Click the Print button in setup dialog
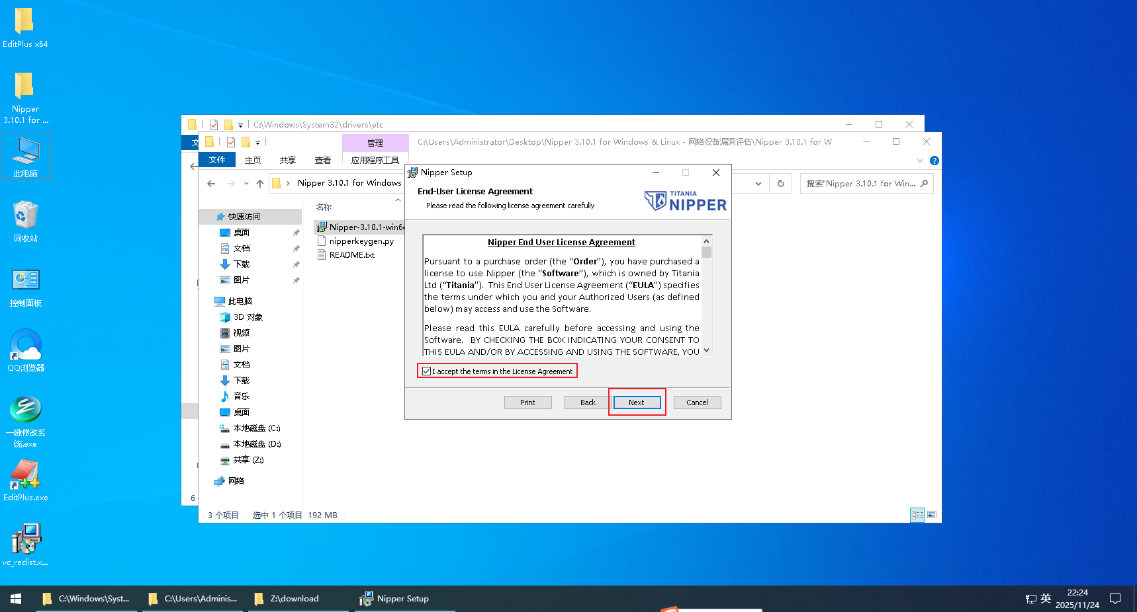Image resolution: width=1137 pixels, height=612 pixels. (527, 402)
